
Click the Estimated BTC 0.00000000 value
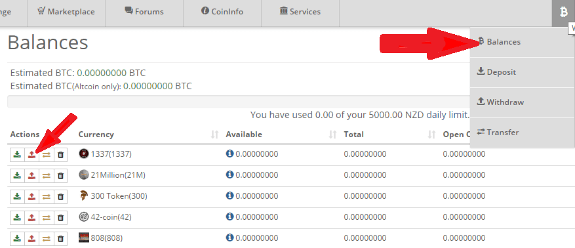click(102, 73)
